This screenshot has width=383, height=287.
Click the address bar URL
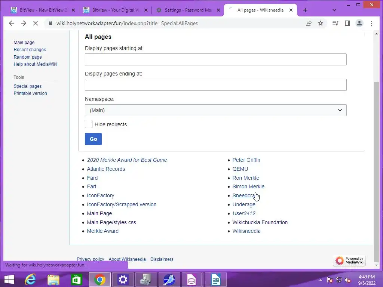click(x=127, y=24)
